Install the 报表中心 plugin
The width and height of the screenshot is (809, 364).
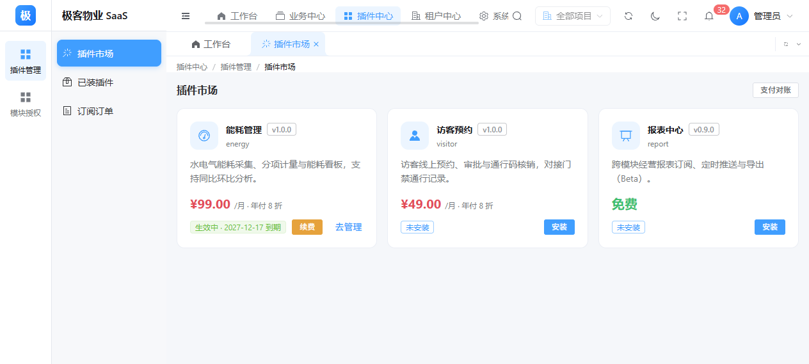[x=770, y=227]
